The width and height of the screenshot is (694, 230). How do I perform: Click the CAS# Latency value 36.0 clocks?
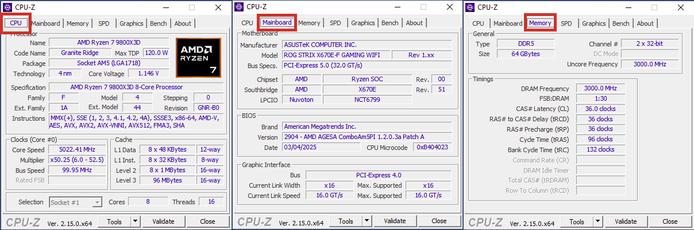(600, 109)
